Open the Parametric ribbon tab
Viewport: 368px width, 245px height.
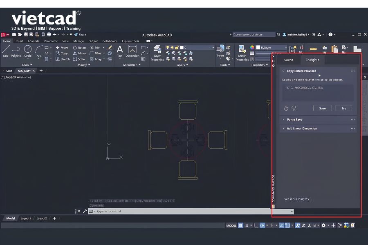[51, 41]
